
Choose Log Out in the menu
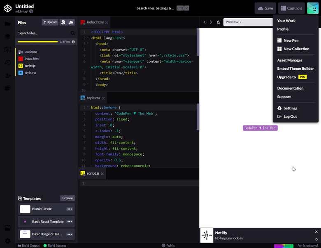pyautogui.click(x=287, y=116)
